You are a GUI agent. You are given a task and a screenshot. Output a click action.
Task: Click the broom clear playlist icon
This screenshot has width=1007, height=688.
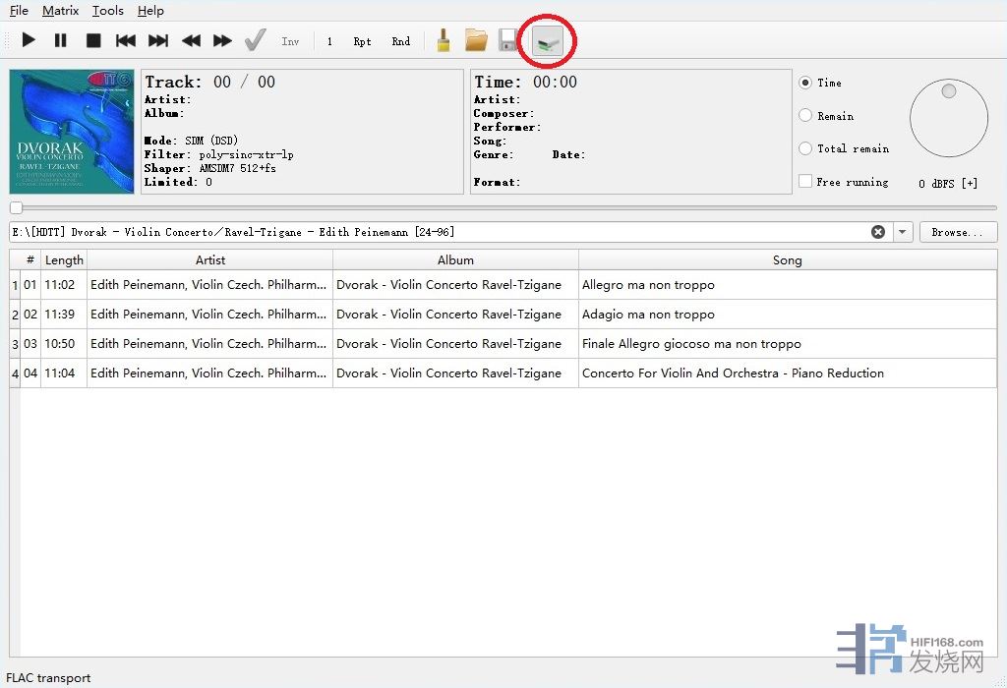coord(444,40)
